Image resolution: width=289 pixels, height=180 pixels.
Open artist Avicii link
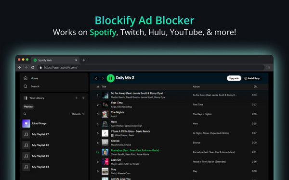(x=114, y=116)
